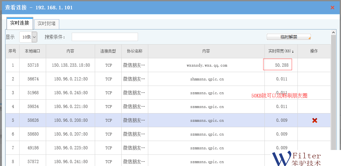Click the 50.288 bandwidth value
This screenshot has height=166, width=341.
(x=281, y=65)
